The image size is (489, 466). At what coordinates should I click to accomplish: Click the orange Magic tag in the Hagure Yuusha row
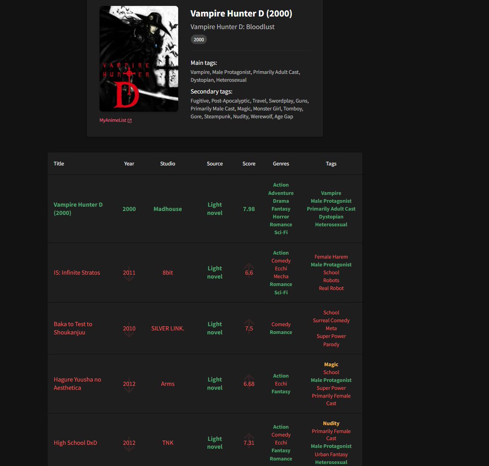coord(331,364)
